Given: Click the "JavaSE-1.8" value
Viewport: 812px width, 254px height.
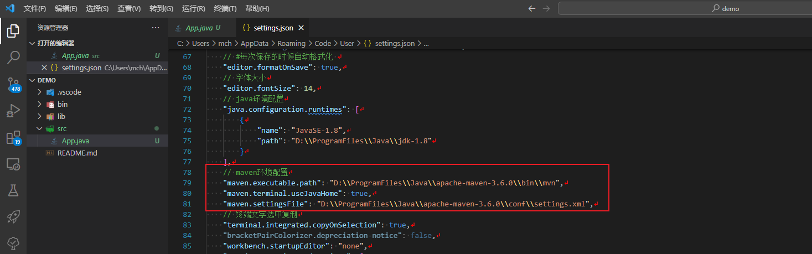Looking at the screenshot, I should (x=316, y=131).
